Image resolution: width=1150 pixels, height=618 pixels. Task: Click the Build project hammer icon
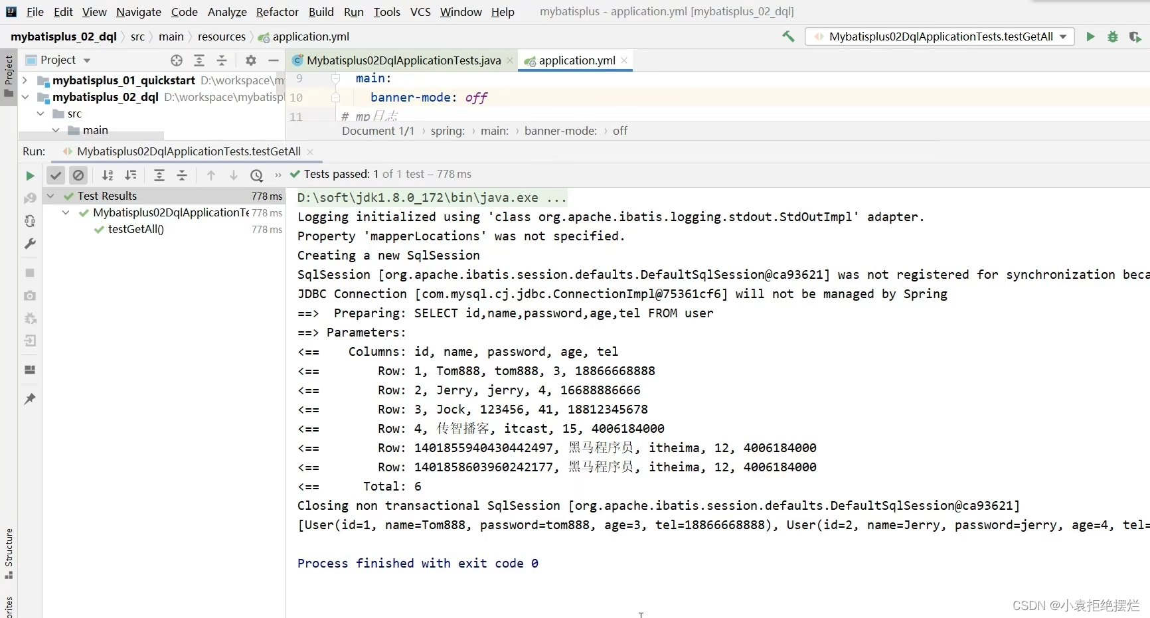click(x=788, y=37)
